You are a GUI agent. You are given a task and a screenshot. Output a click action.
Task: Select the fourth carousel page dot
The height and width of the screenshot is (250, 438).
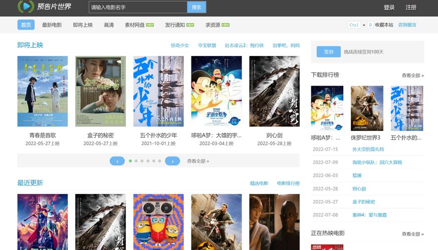148,161
